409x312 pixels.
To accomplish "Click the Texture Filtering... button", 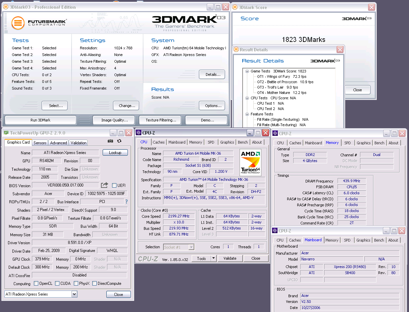I will [160, 120].
